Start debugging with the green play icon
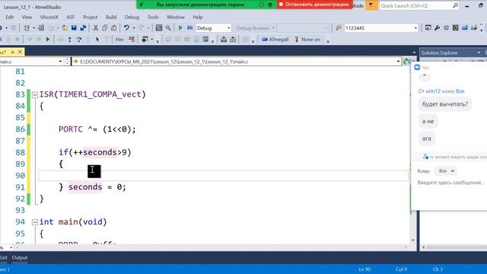Viewport: 487px width, 274px height. 180,28
